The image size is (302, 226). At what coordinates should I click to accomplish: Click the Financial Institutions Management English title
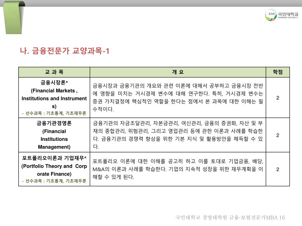point(54,139)
